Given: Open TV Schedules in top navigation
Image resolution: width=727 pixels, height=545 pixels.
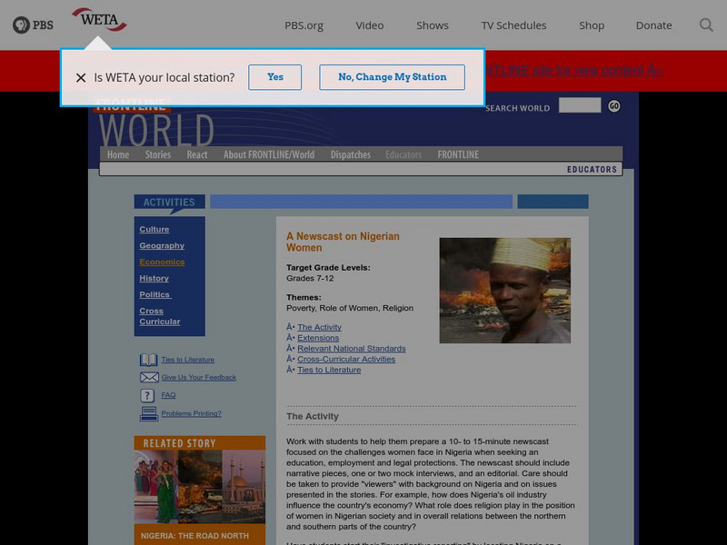Looking at the screenshot, I should (513, 25).
